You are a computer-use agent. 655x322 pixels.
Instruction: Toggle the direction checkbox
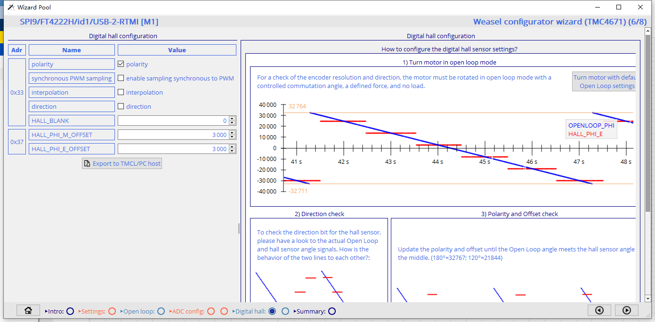(x=121, y=106)
